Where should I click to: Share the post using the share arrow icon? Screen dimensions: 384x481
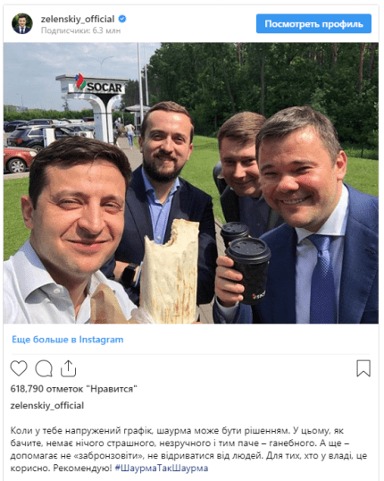coord(68,368)
